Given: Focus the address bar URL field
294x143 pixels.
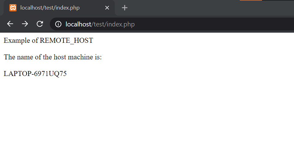Looking at the screenshot, I should pyautogui.click(x=172, y=24).
